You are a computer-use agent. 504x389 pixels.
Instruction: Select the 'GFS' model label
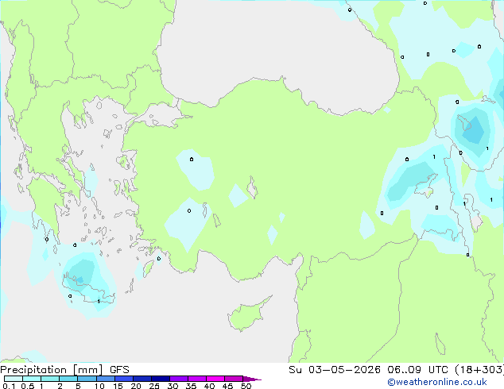coord(119,370)
